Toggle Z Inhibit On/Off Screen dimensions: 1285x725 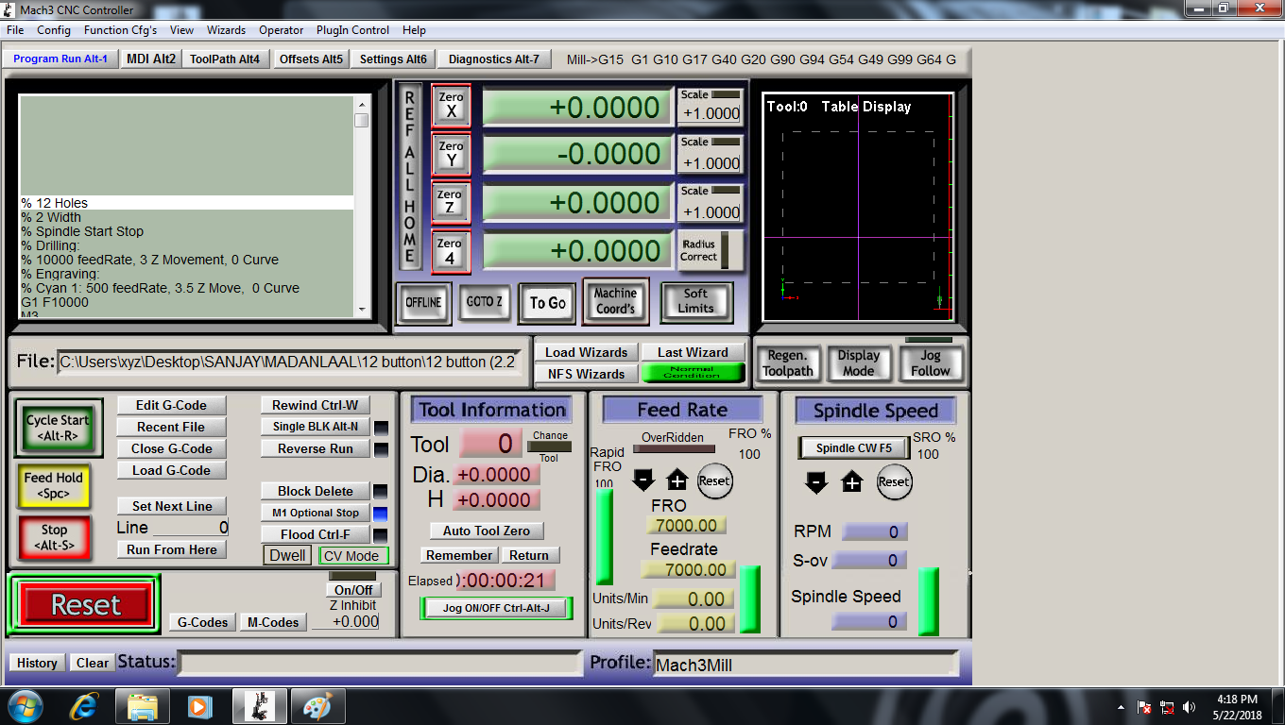(353, 590)
